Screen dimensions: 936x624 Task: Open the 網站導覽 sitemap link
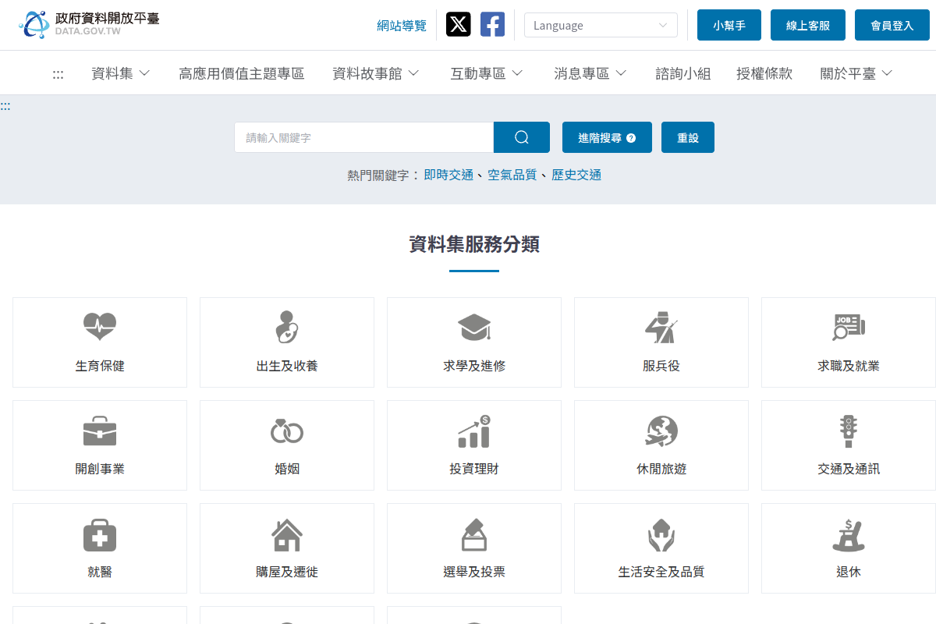click(402, 26)
